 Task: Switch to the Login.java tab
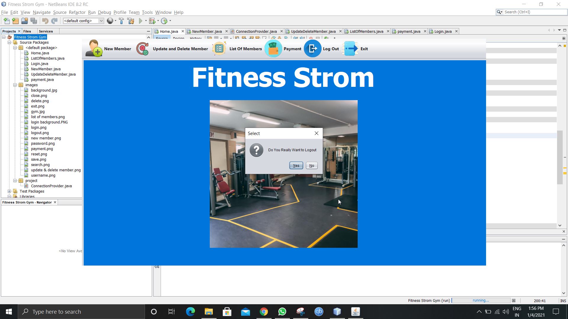tap(443, 31)
